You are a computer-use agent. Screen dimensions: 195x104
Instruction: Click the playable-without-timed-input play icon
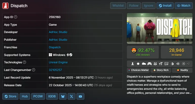183,64
